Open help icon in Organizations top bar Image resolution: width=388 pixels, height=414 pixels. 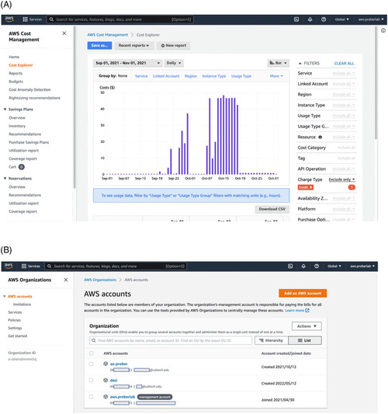(317, 266)
